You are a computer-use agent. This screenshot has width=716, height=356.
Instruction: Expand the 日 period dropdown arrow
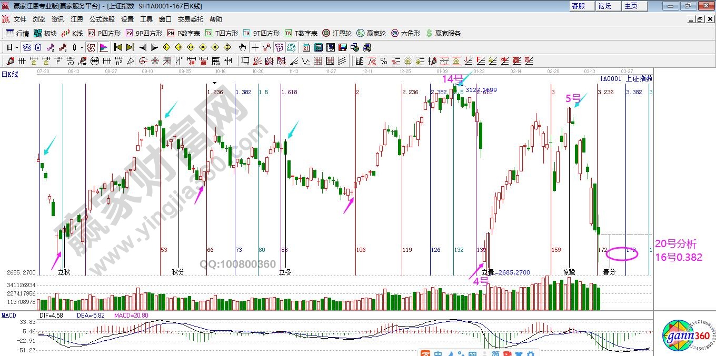pyautogui.click(x=17, y=47)
